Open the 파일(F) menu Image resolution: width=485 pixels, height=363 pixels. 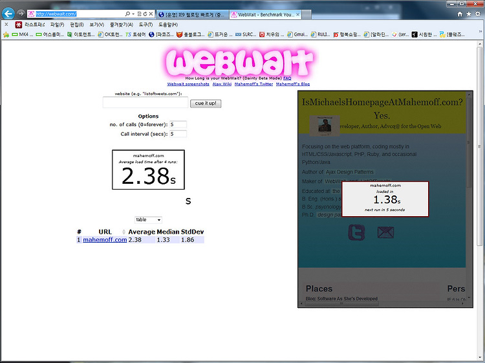pyautogui.click(x=57, y=25)
